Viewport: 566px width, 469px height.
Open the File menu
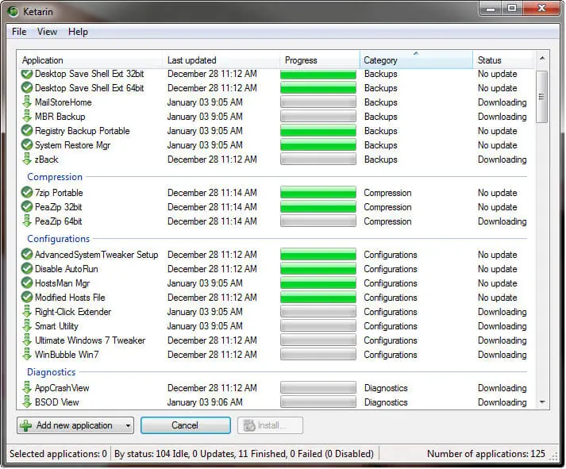click(x=19, y=32)
